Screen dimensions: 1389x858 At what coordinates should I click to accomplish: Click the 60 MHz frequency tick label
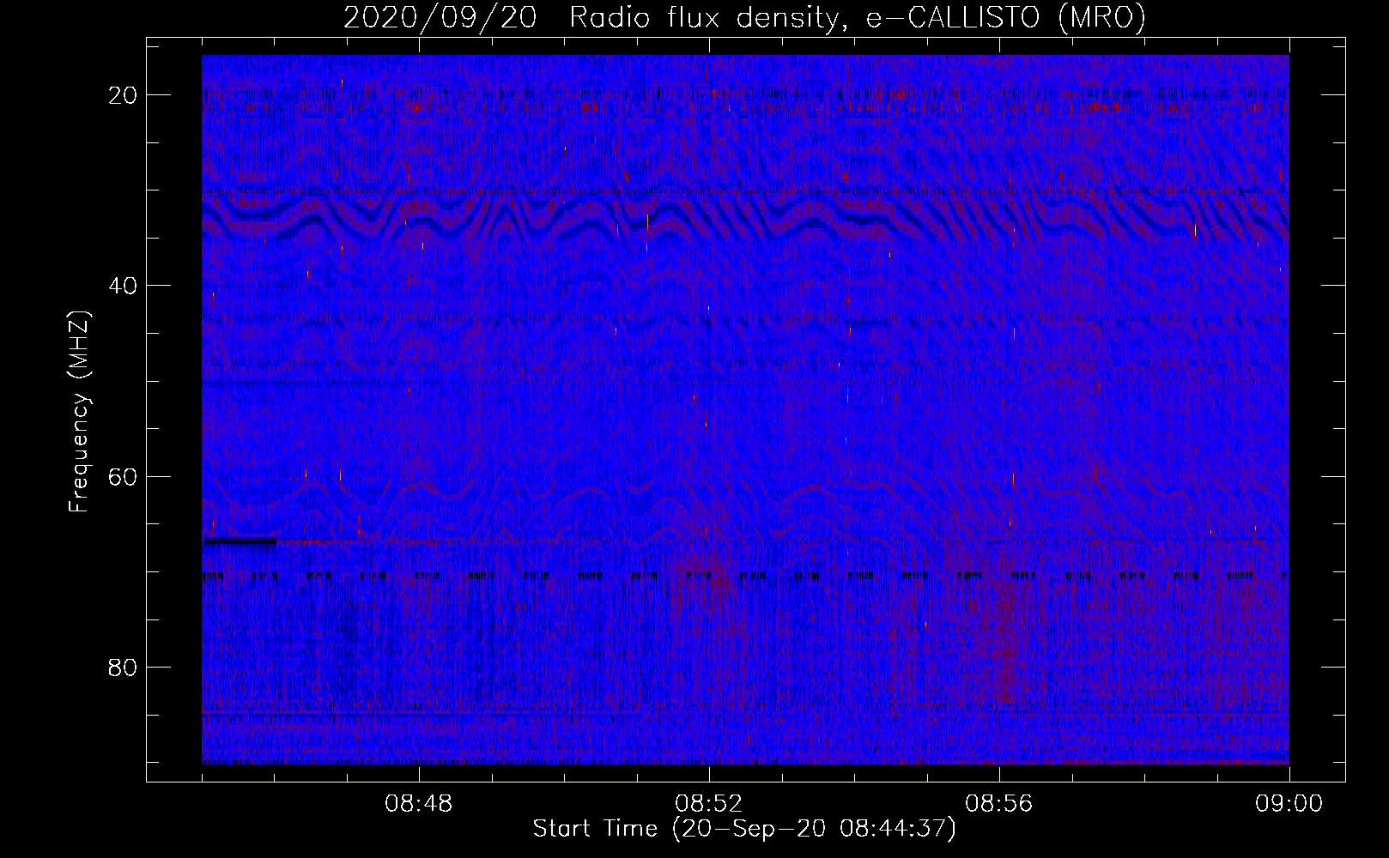[123, 476]
